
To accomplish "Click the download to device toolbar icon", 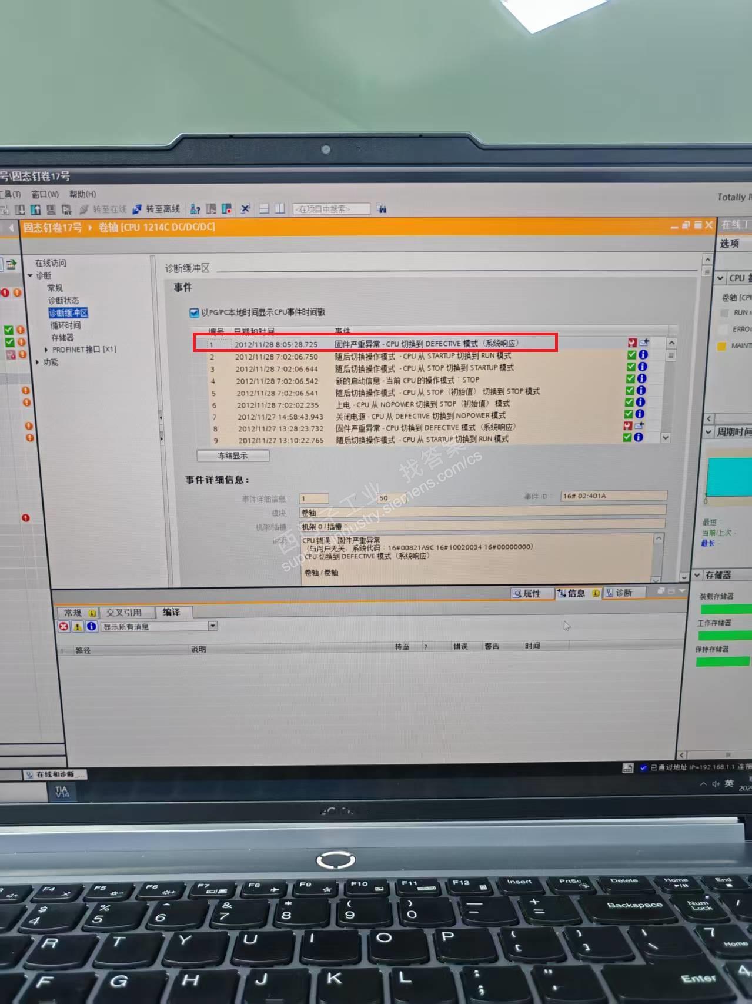I will coord(21,210).
